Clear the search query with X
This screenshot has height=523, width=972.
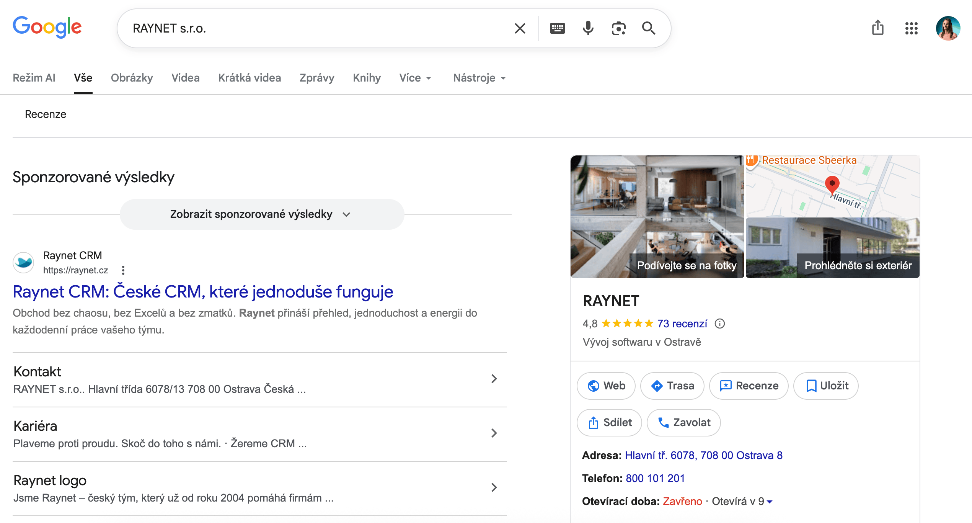520,28
